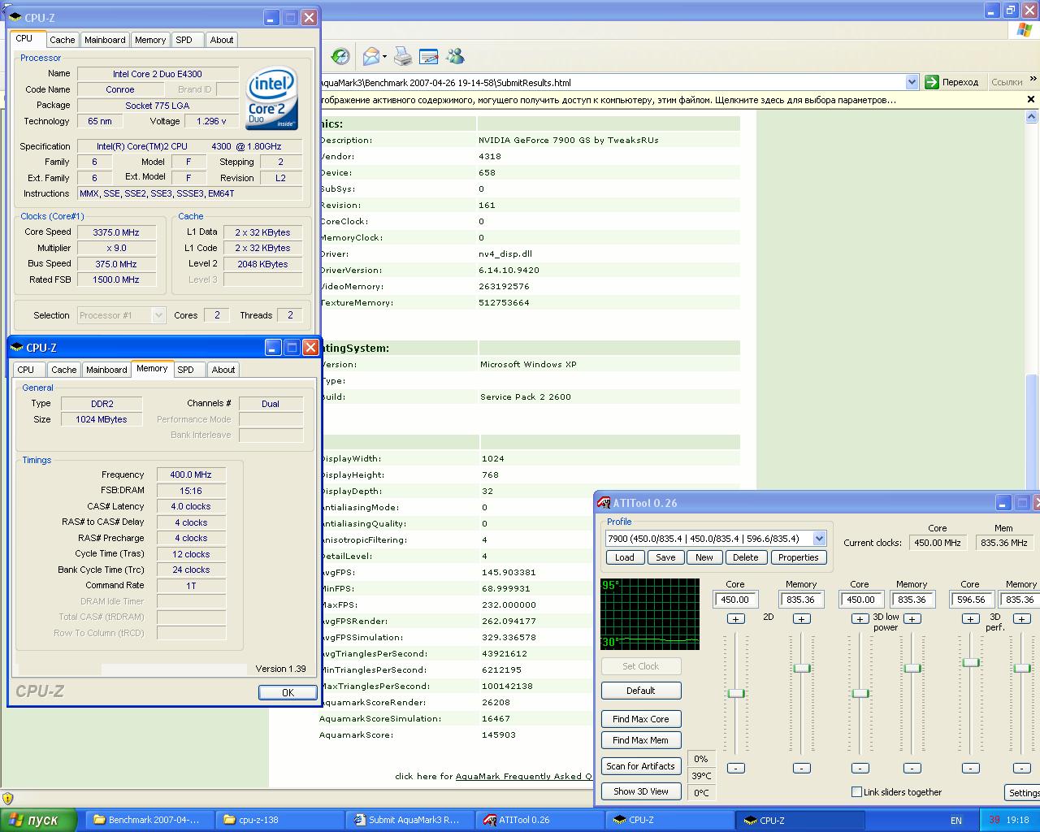Click OK in the CPU-Z Memory window
The image size is (1040, 832).
click(288, 692)
